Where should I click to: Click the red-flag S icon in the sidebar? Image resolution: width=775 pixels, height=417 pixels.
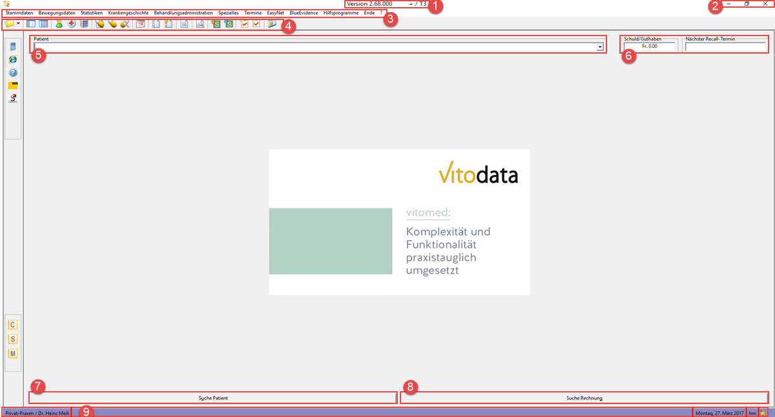pyautogui.click(x=13, y=98)
